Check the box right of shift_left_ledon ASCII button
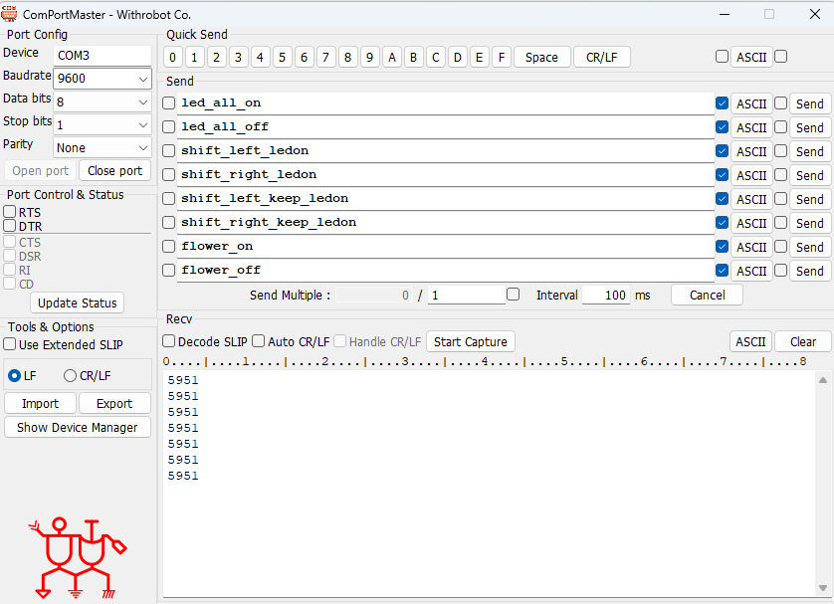This screenshot has height=604, width=834. pyautogui.click(x=781, y=151)
